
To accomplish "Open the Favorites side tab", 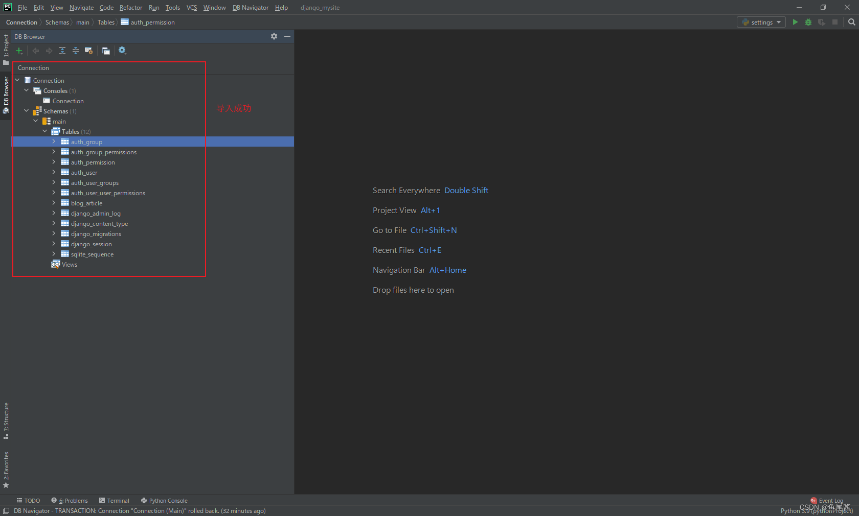I will coord(6,470).
